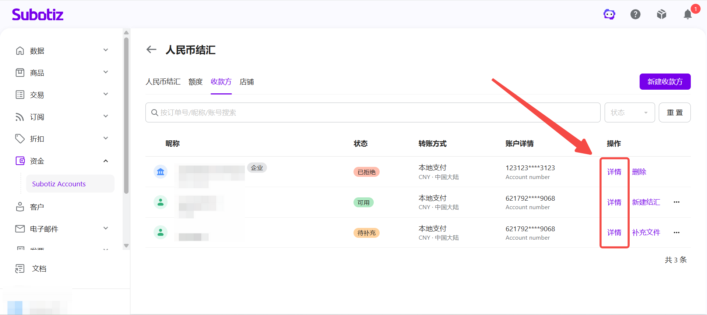Click the envelope icon beside 电子邮件
The width and height of the screenshot is (707, 315).
click(20, 229)
